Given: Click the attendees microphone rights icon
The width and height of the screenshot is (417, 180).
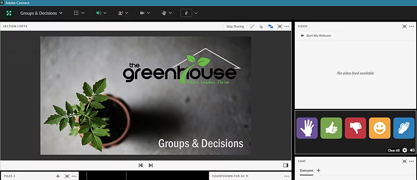Looking at the screenshot, I should coord(120,13).
